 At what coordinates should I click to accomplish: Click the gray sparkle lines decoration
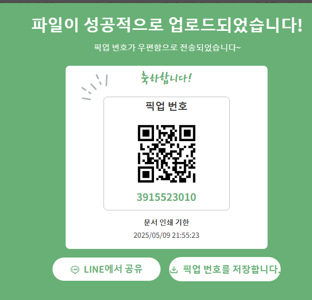coord(95,87)
